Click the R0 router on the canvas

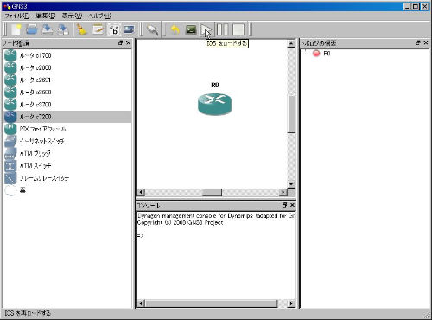214,104
